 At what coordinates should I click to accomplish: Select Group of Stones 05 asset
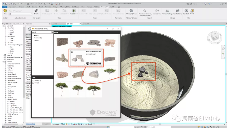(x=86, y=58)
